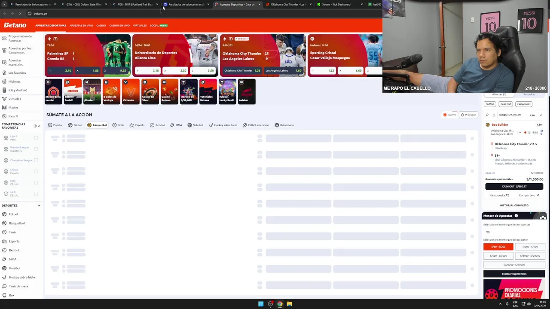Image resolution: width=550 pixels, height=309 pixels.
Task: Switch to Abiertas (1) bets tab
Action: [x=499, y=94]
